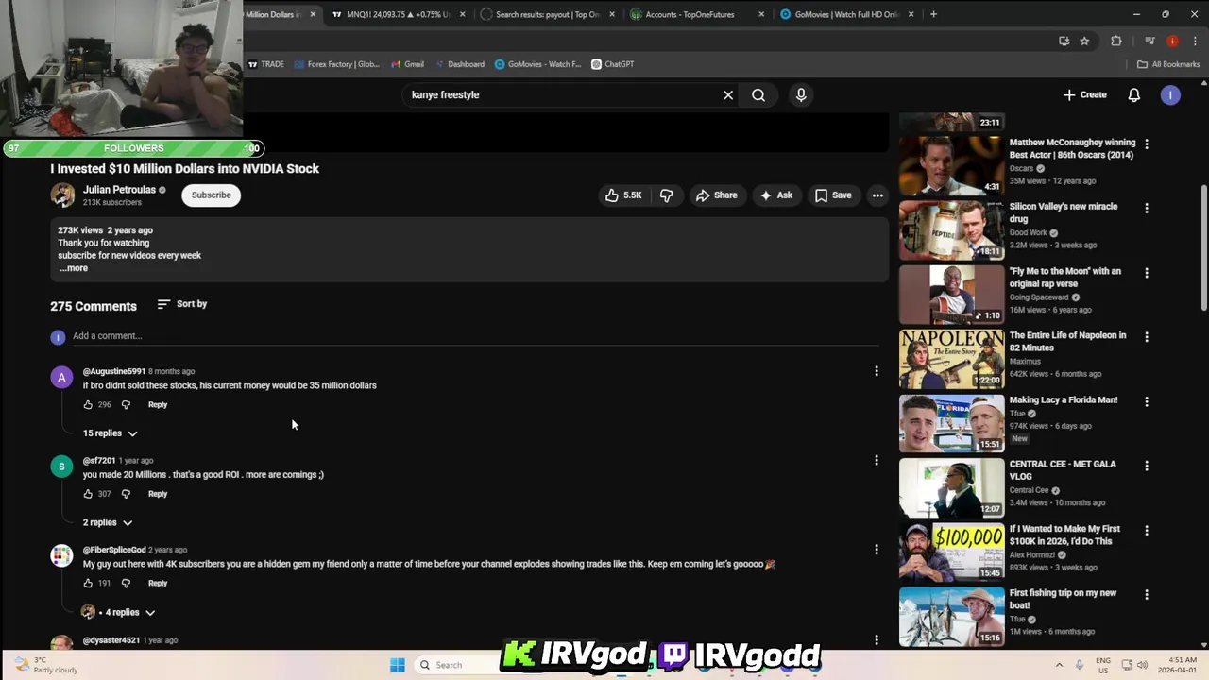This screenshot has width=1209, height=680.
Task: Open options for Central Cee vlog
Action: pyautogui.click(x=1147, y=466)
